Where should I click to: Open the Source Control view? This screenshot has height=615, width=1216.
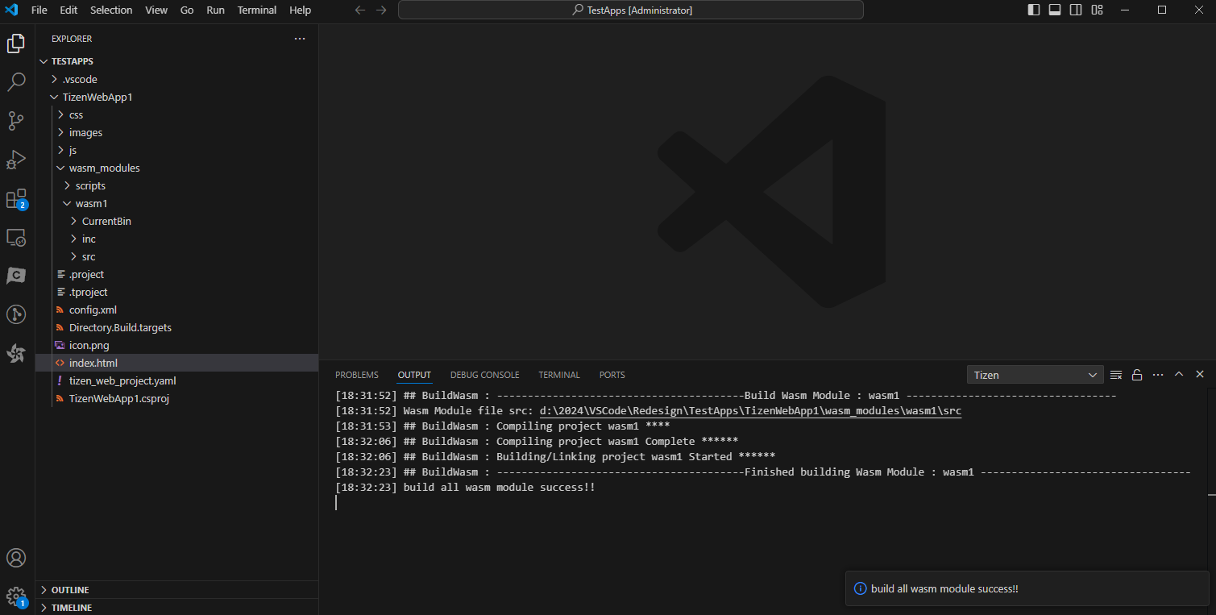coord(16,121)
